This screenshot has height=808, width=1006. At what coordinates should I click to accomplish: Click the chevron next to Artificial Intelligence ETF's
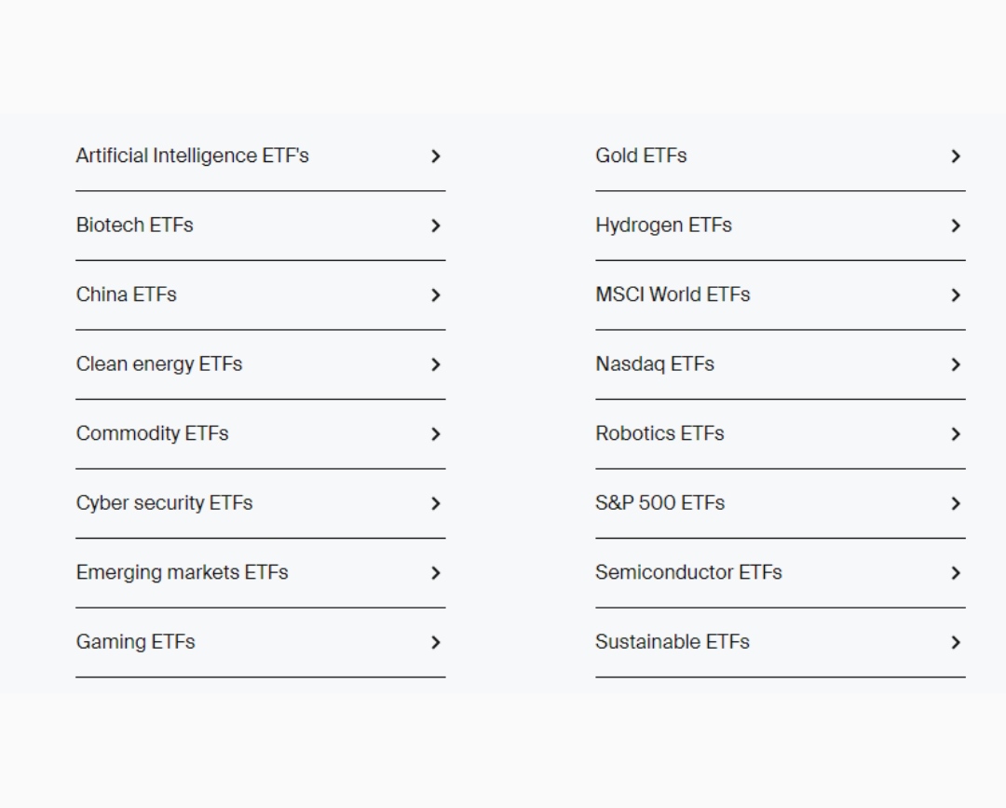pos(436,156)
